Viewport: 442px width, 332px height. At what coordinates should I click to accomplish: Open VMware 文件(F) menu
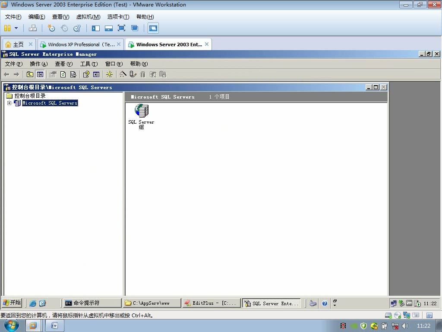tap(13, 17)
